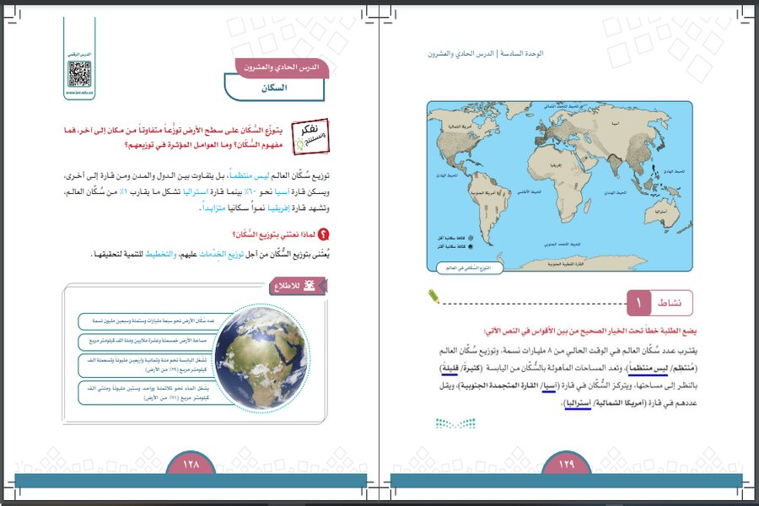This screenshot has height=506, width=759.
Task: Click the red question mark icon beside 'لماذا نعتني بتوزيع السكان'
Action: click(323, 234)
